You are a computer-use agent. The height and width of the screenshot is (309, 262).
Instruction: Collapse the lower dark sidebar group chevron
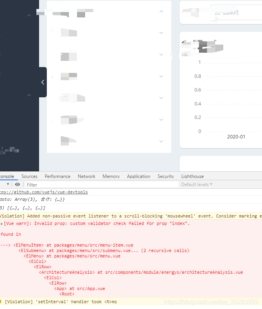[29, 95]
